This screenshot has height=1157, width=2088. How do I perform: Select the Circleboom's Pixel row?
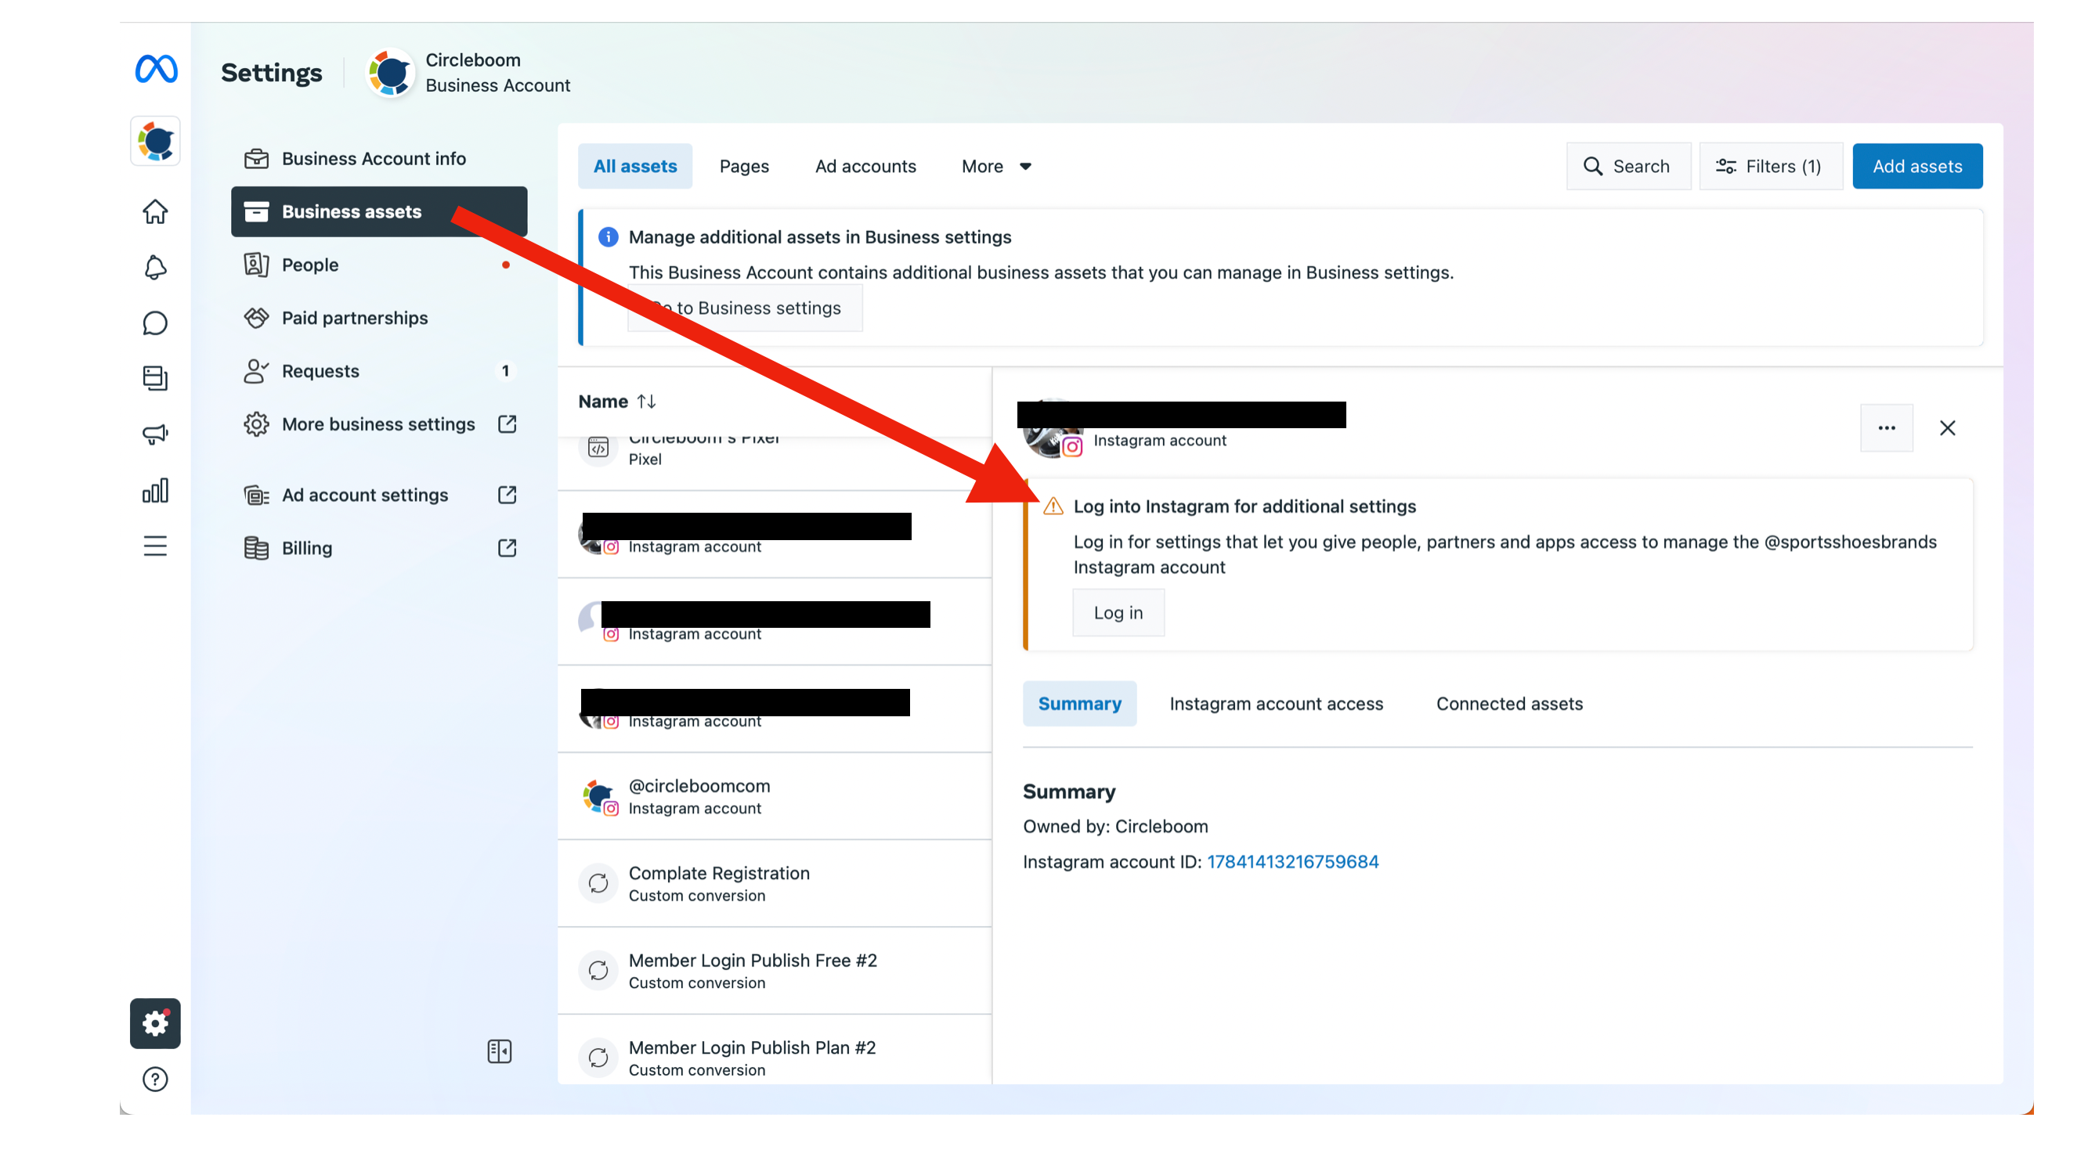(x=775, y=463)
